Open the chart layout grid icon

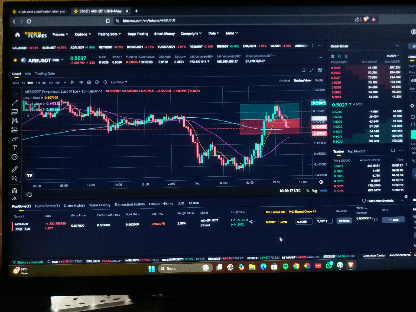pyautogui.click(x=320, y=70)
